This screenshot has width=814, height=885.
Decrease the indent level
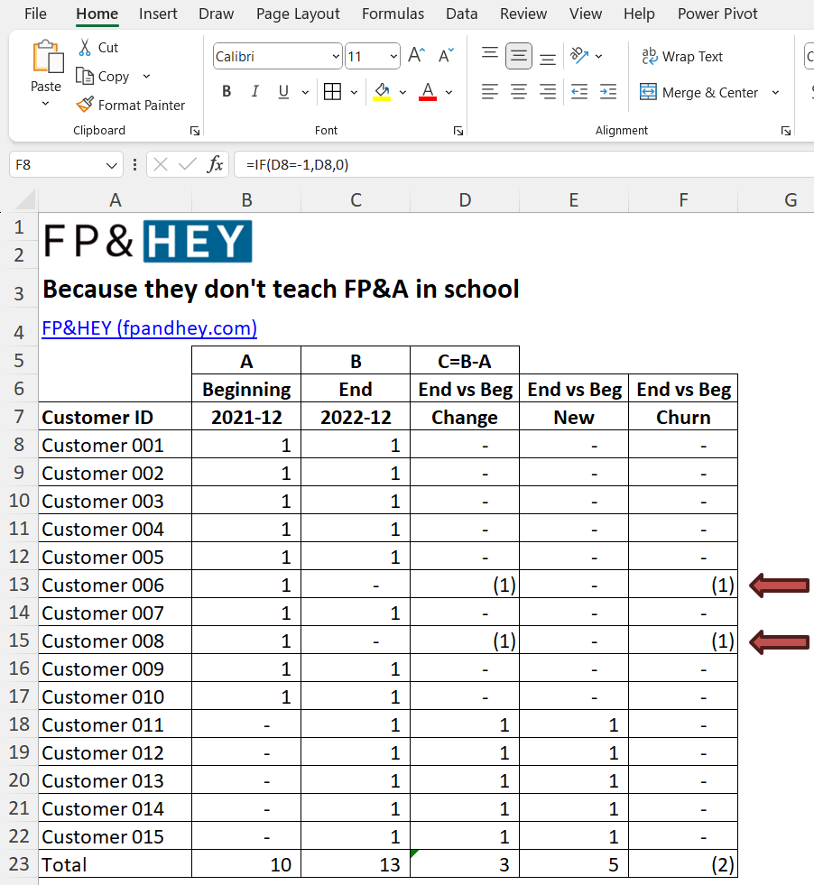coord(579,91)
